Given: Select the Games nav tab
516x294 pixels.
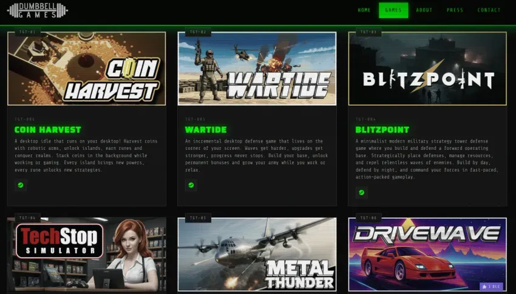Looking at the screenshot, I should (393, 10).
